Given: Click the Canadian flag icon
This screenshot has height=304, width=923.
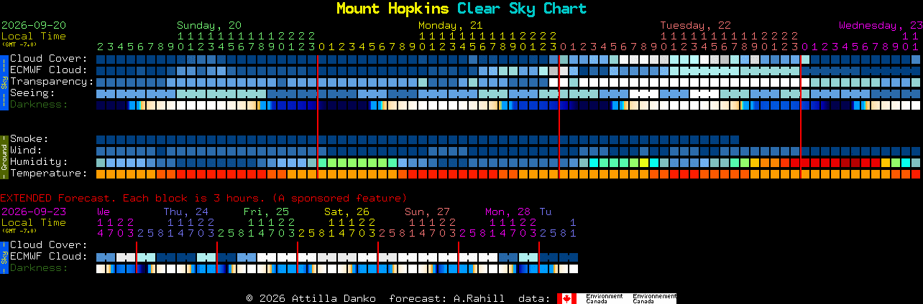Looking at the screenshot, I should click(566, 298).
